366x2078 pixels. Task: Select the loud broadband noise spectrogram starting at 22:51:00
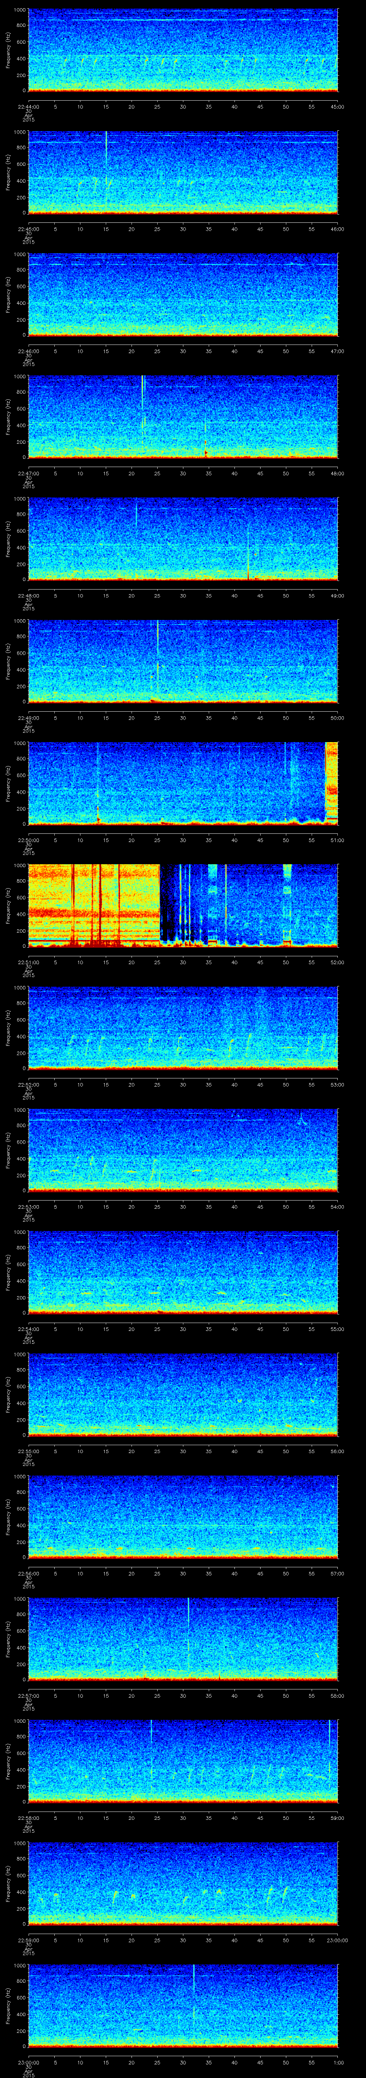click(x=183, y=906)
